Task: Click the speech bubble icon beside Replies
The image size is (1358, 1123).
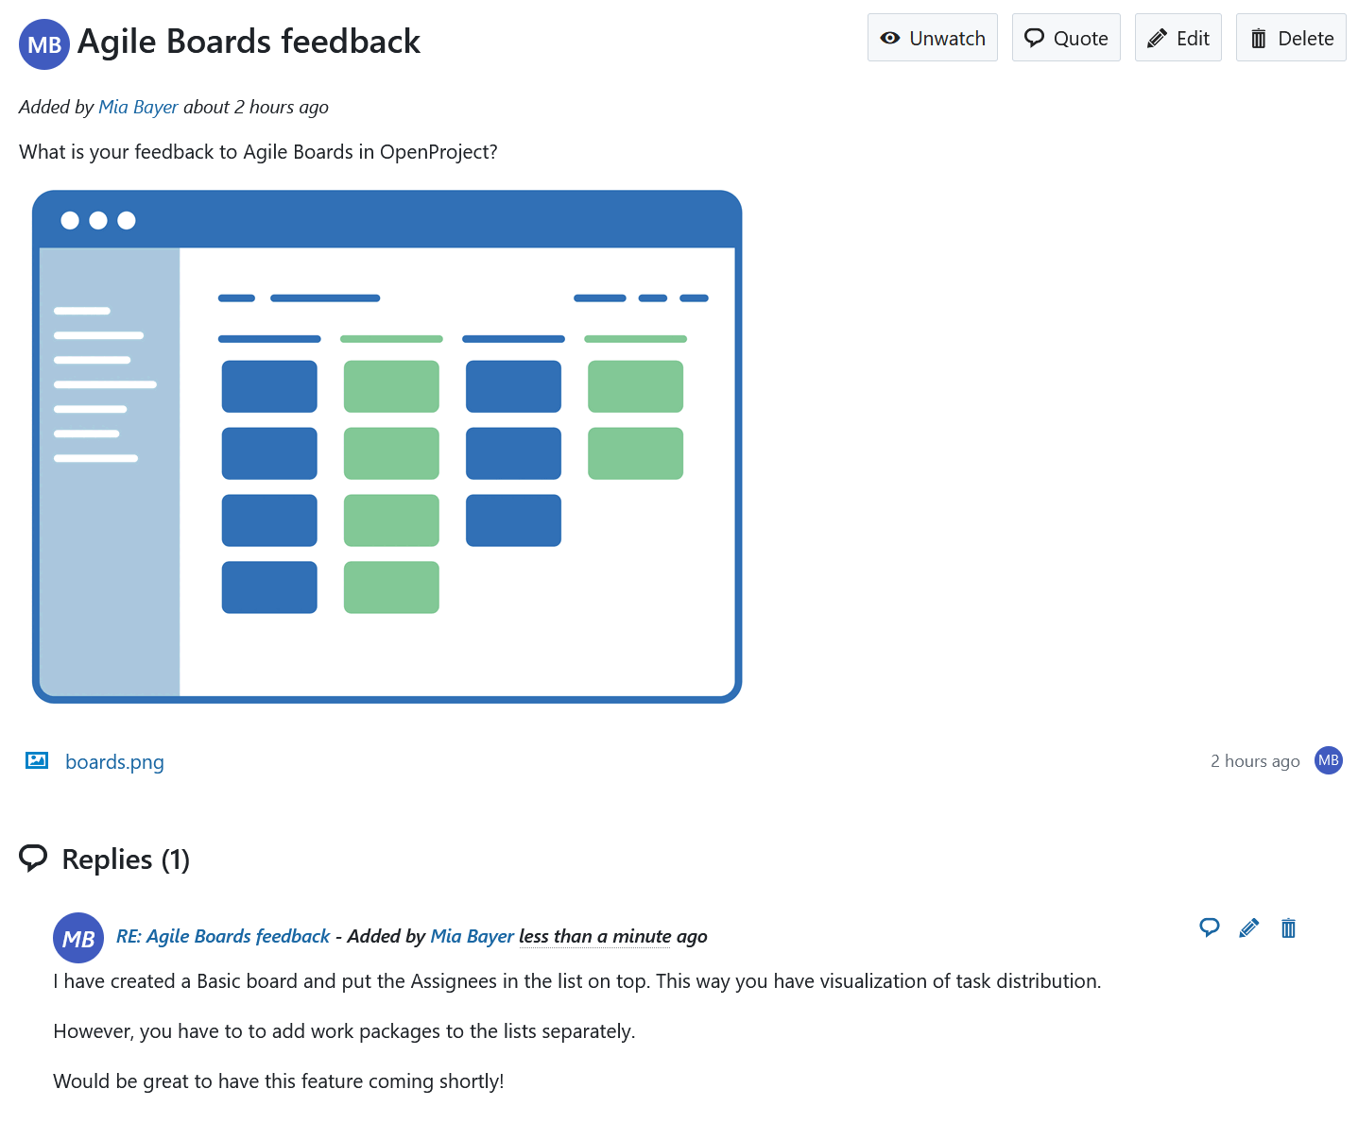Action: (x=33, y=859)
